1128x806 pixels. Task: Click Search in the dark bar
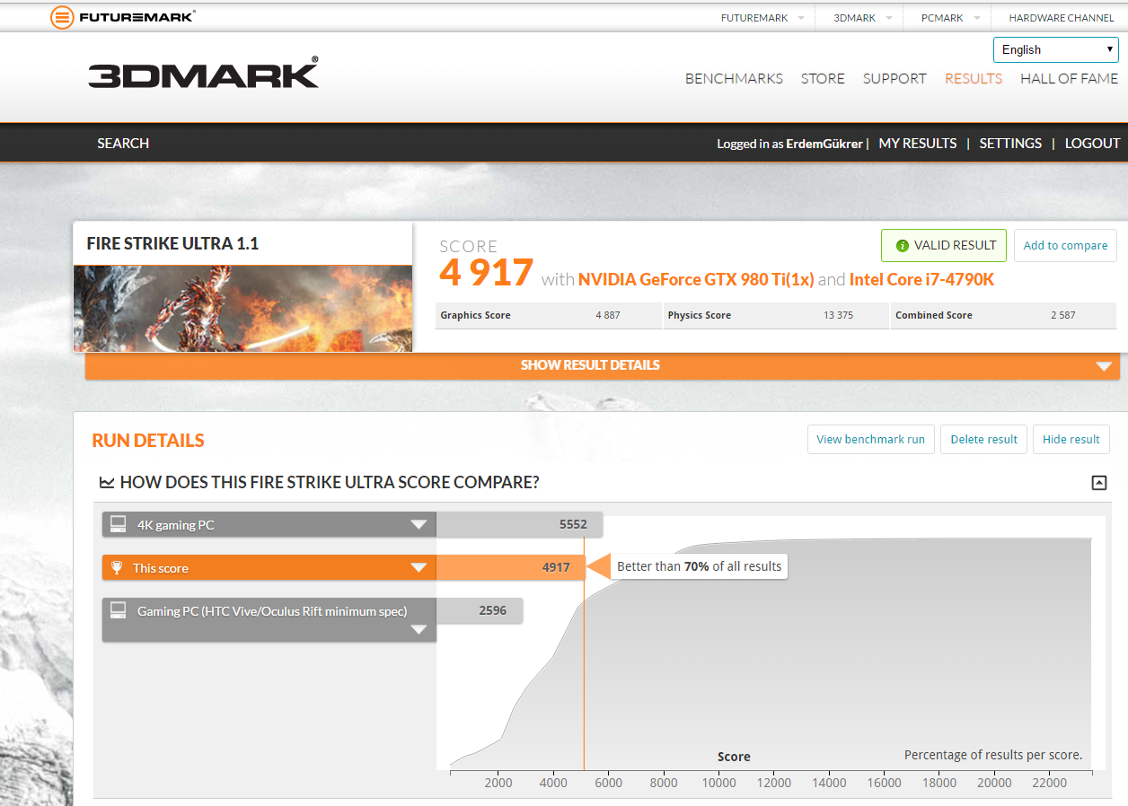point(123,143)
